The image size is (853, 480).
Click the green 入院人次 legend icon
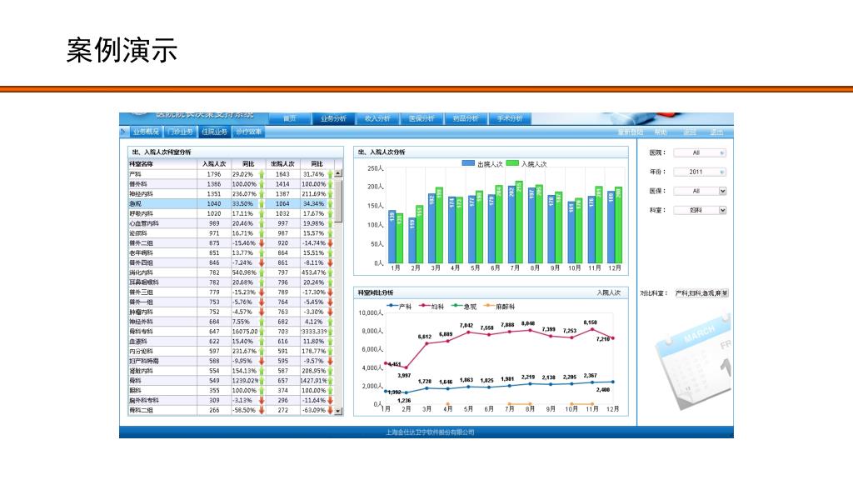tap(512, 163)
